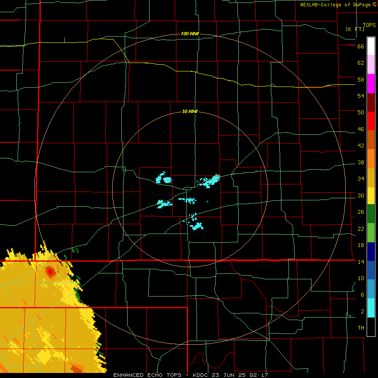Click the cyan legend band at 2
This screenshot has width=378, height=378.
coord(371,308)
